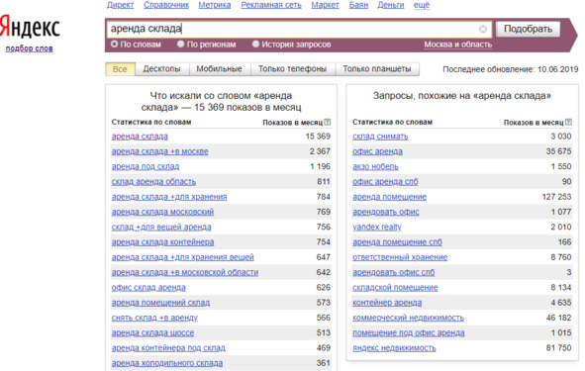Switch to the 'Только планшеты' tab
This screenshot has height=371, width=585.
point(377,69)
